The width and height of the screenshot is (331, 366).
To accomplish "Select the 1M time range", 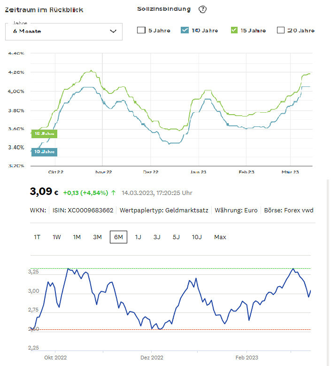I will (x=77, y=237).
